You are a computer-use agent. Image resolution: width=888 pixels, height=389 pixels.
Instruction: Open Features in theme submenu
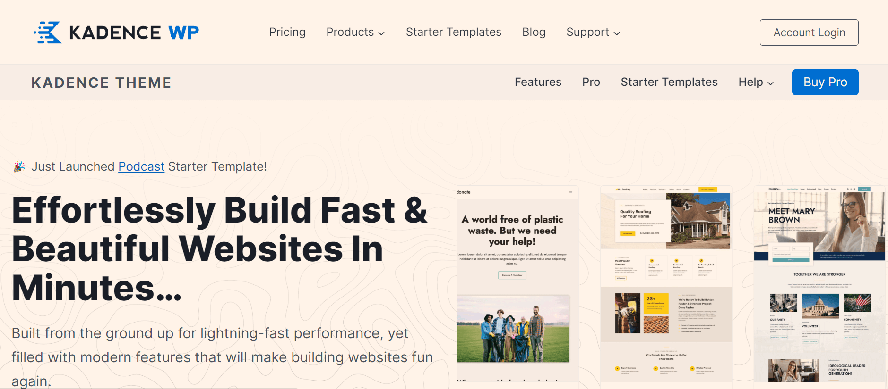(x=538, y=82)
